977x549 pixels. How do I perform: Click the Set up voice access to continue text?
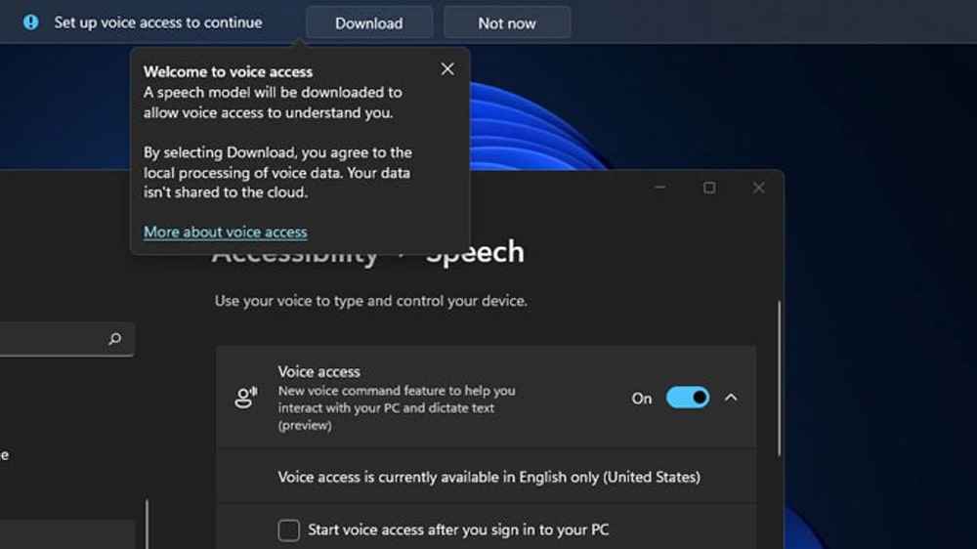click(158, 22)
